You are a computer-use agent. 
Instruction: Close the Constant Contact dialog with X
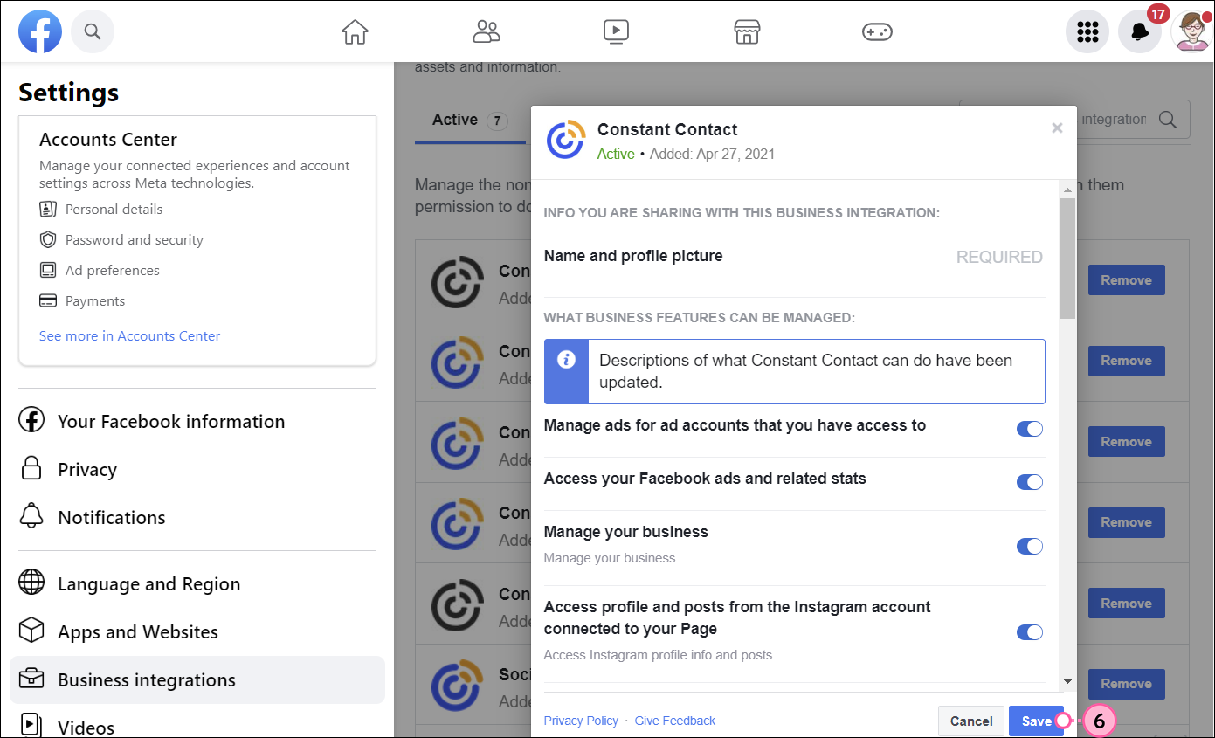coord(1057,128)
